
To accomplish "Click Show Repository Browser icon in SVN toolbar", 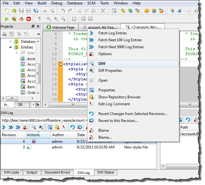I will point(57,127).
